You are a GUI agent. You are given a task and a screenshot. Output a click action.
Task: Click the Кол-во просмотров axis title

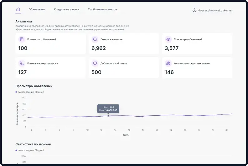click(17, 114)
